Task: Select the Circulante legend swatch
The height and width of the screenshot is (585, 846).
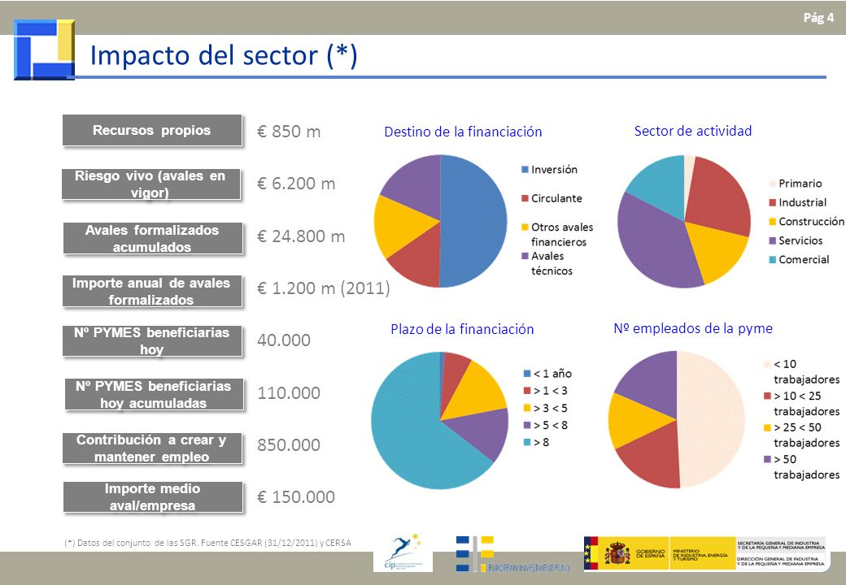Action: click(525, 198)
